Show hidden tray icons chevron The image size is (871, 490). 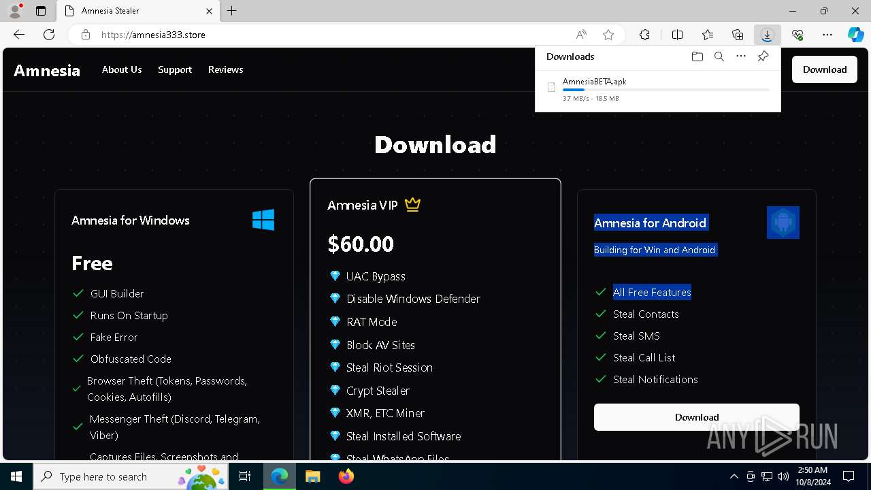[734, 476]
